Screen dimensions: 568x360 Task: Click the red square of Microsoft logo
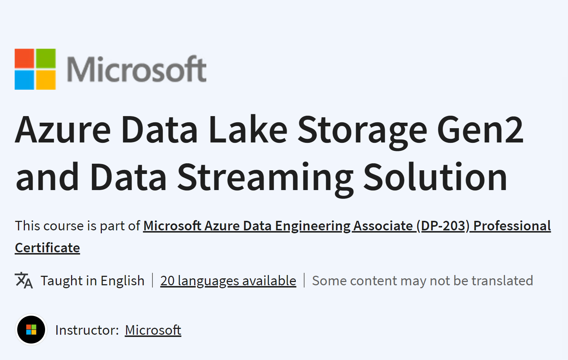pos(25,59)
